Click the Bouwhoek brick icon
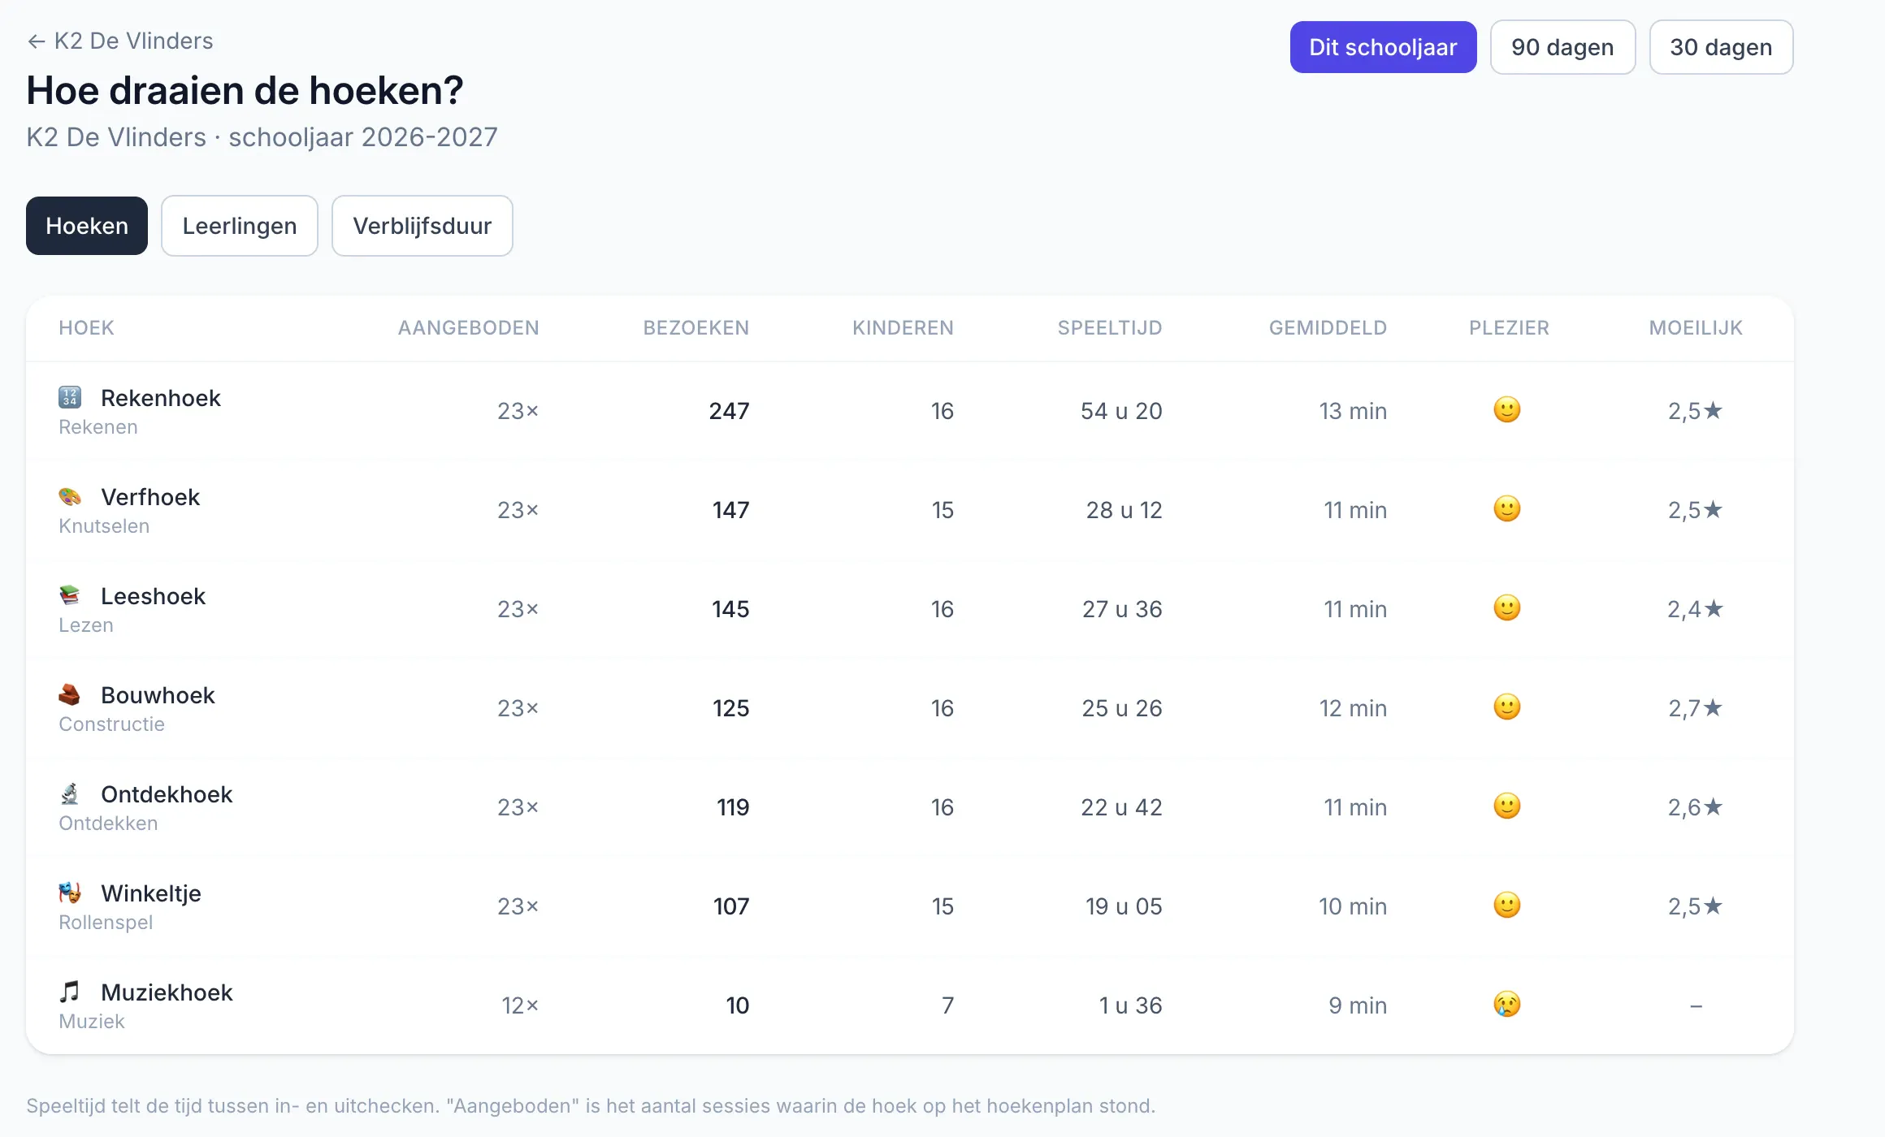The width and height of the screenshot is (1885, 1137). 70,694
